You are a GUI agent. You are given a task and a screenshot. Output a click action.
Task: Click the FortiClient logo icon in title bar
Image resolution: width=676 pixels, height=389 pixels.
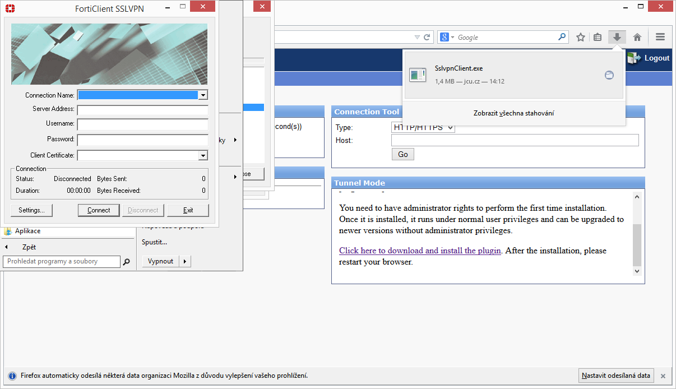coord(9,8)
